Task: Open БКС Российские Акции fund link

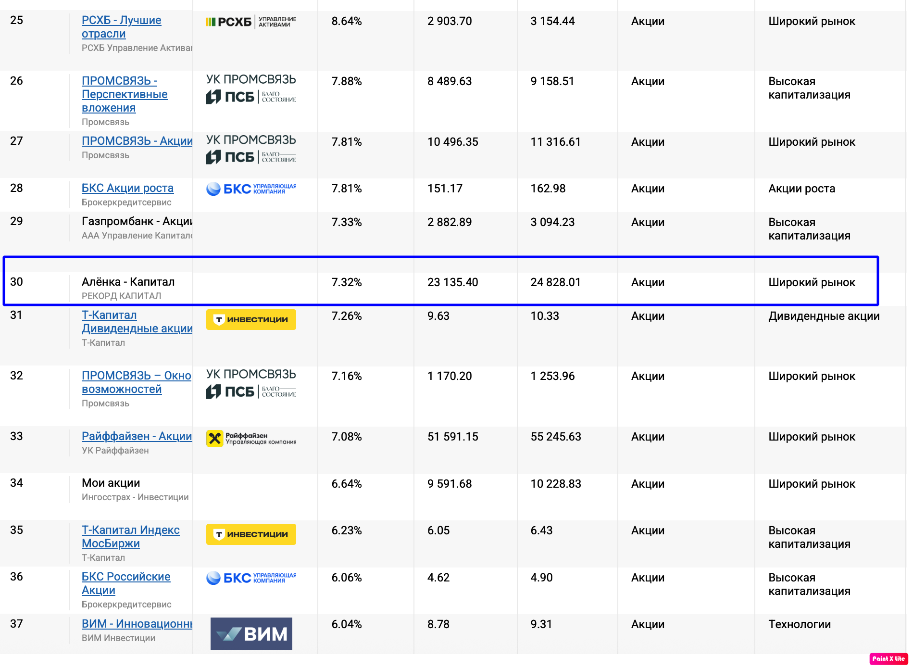Action: coord(125,583)
